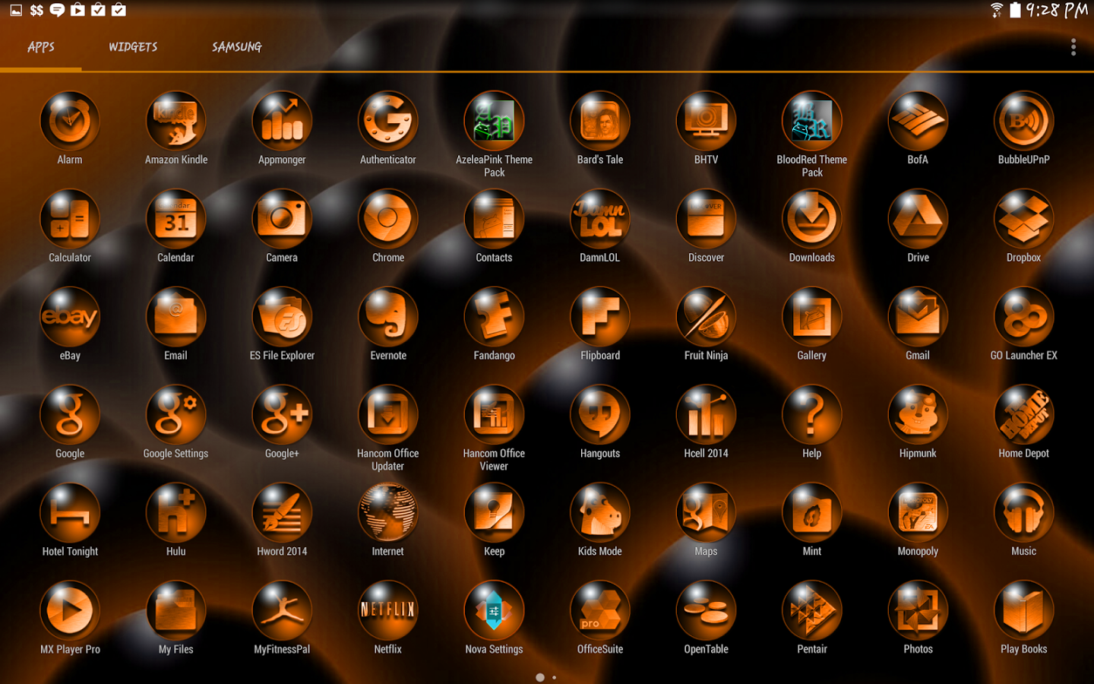Open Hotel Tonight app
1094x684 pixels.
70,513
